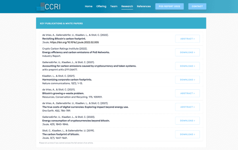
Task: Click 'One Earth, 4(6), 786-789.' text
Action: click(x=56, y=111)
